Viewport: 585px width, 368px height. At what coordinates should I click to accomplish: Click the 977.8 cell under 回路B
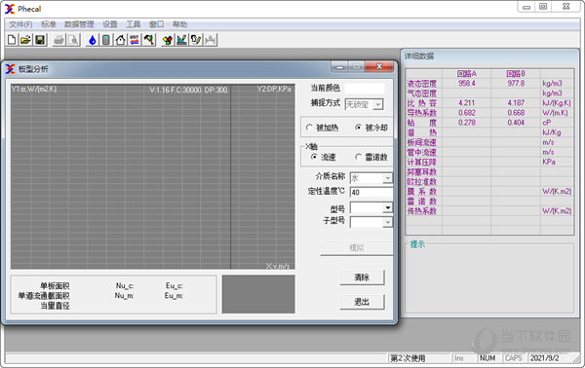tap(516, 83)
